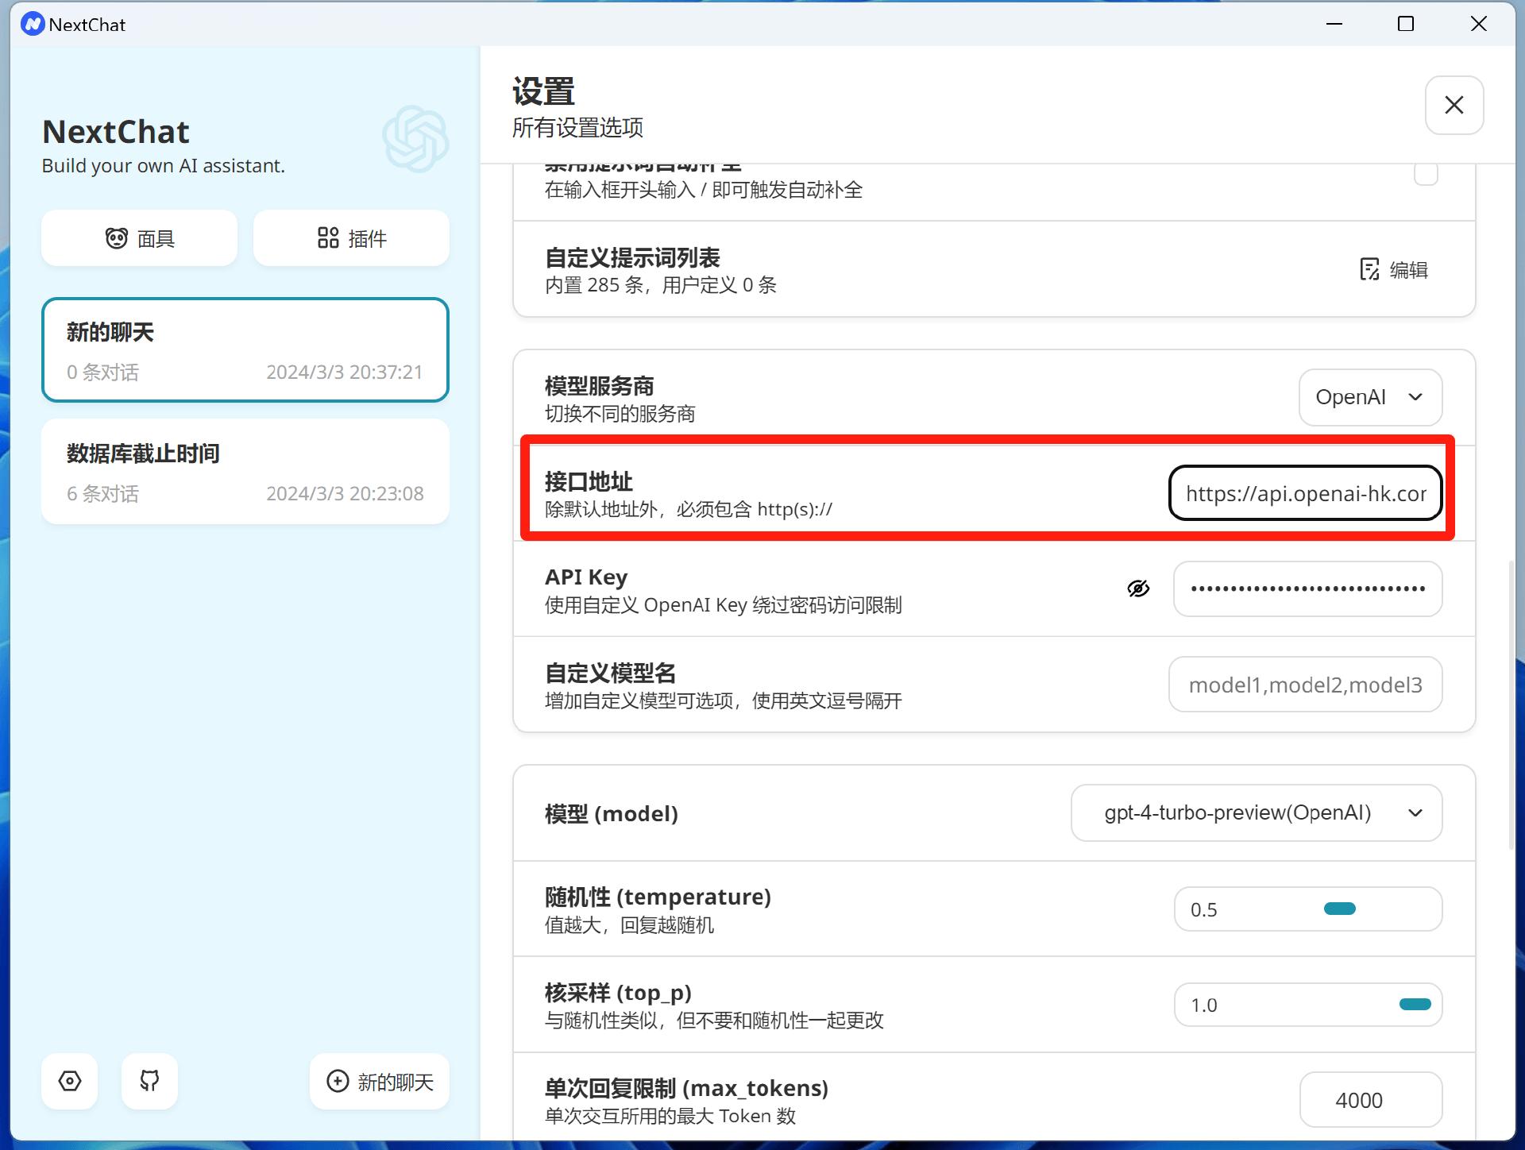Open the custom prompt list editor icon
This screenshot has width=1525, height=1150.
point(1369,269)
